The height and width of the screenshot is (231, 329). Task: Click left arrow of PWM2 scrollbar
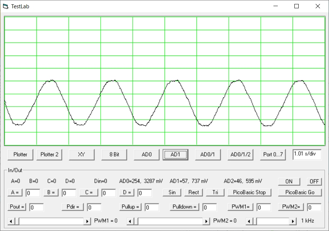[x=131, y=221]
